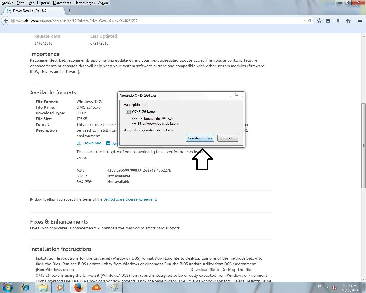
Task: Open the orange cloud M taskbar icon
Action: click(x=96, y=287)
